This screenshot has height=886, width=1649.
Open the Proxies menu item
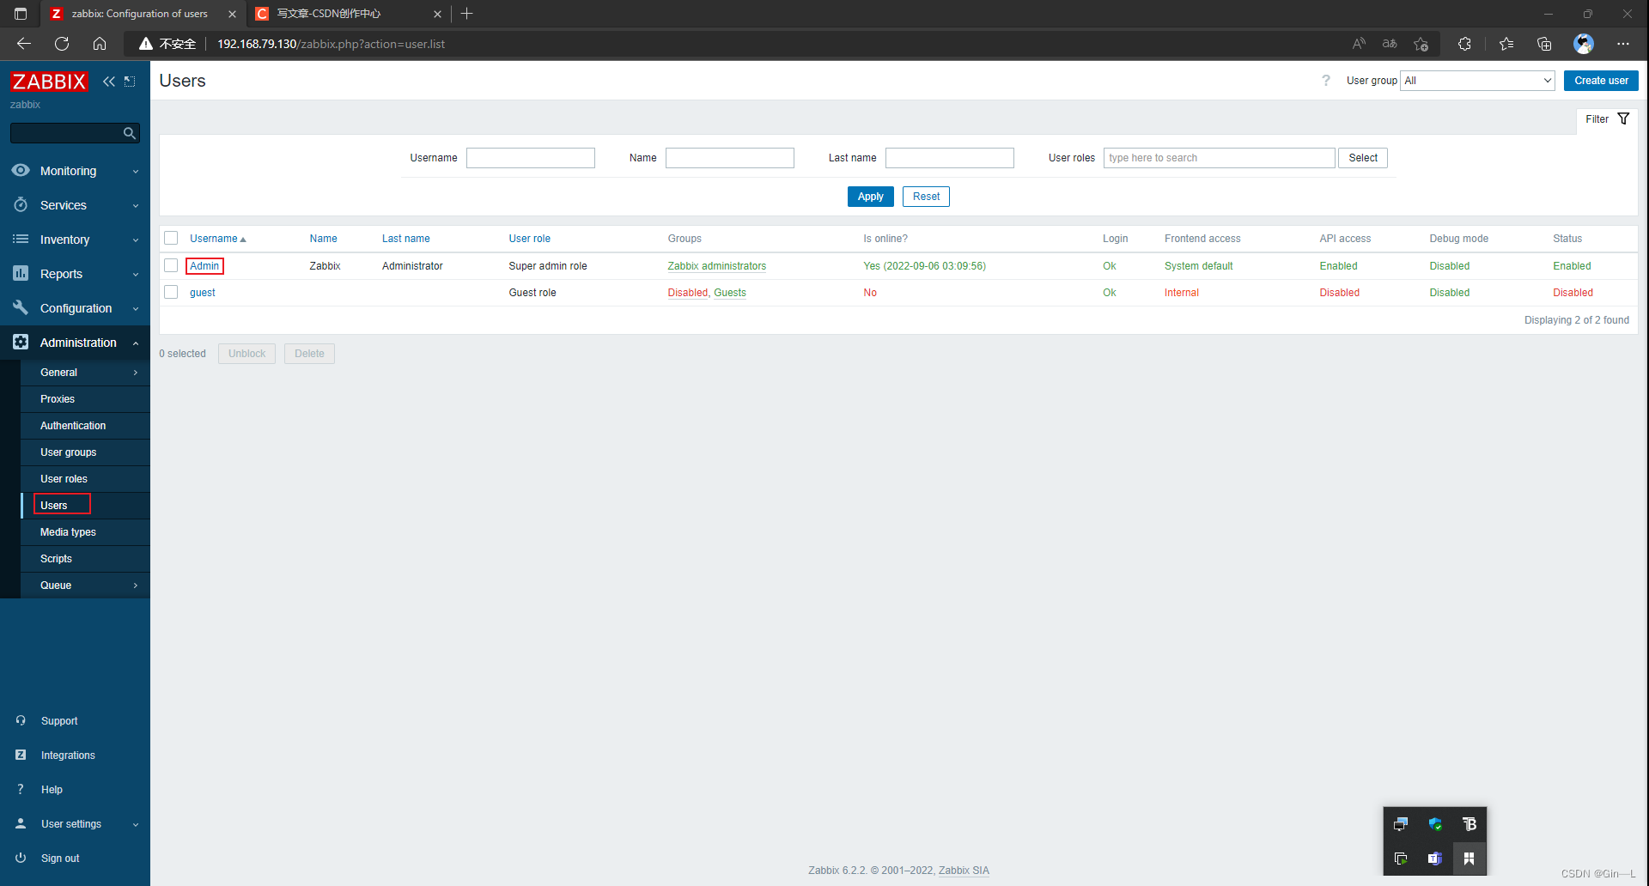[86, 399]
